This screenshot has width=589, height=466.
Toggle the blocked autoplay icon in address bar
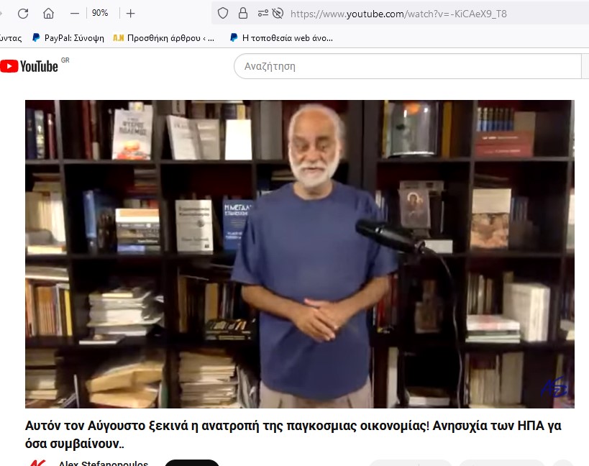tap(278, 14)
